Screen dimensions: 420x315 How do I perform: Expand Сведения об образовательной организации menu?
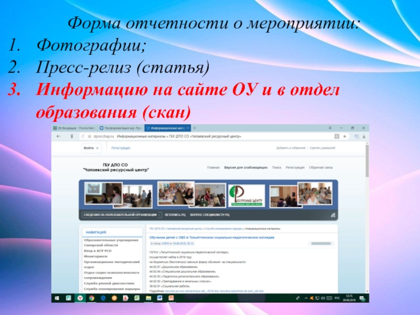[x=121, y=215]
